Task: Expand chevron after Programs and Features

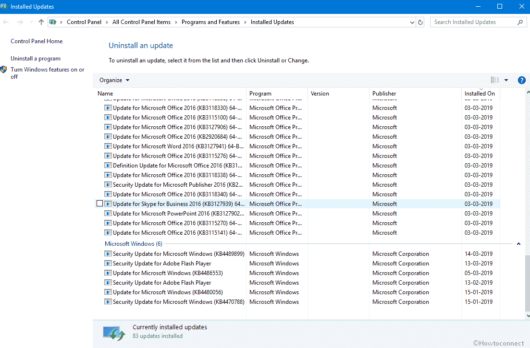Action: 246,22
